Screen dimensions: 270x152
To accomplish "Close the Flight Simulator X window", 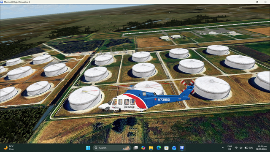I will 265,2.
